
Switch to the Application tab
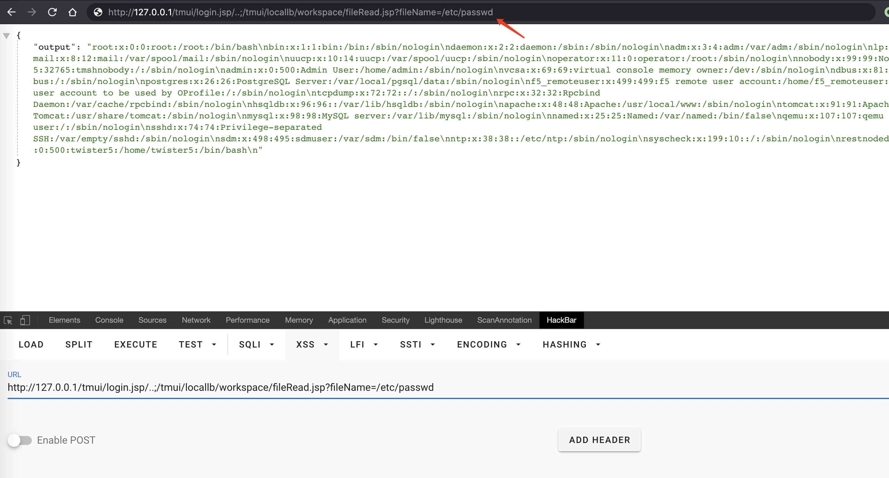(347, 320)
